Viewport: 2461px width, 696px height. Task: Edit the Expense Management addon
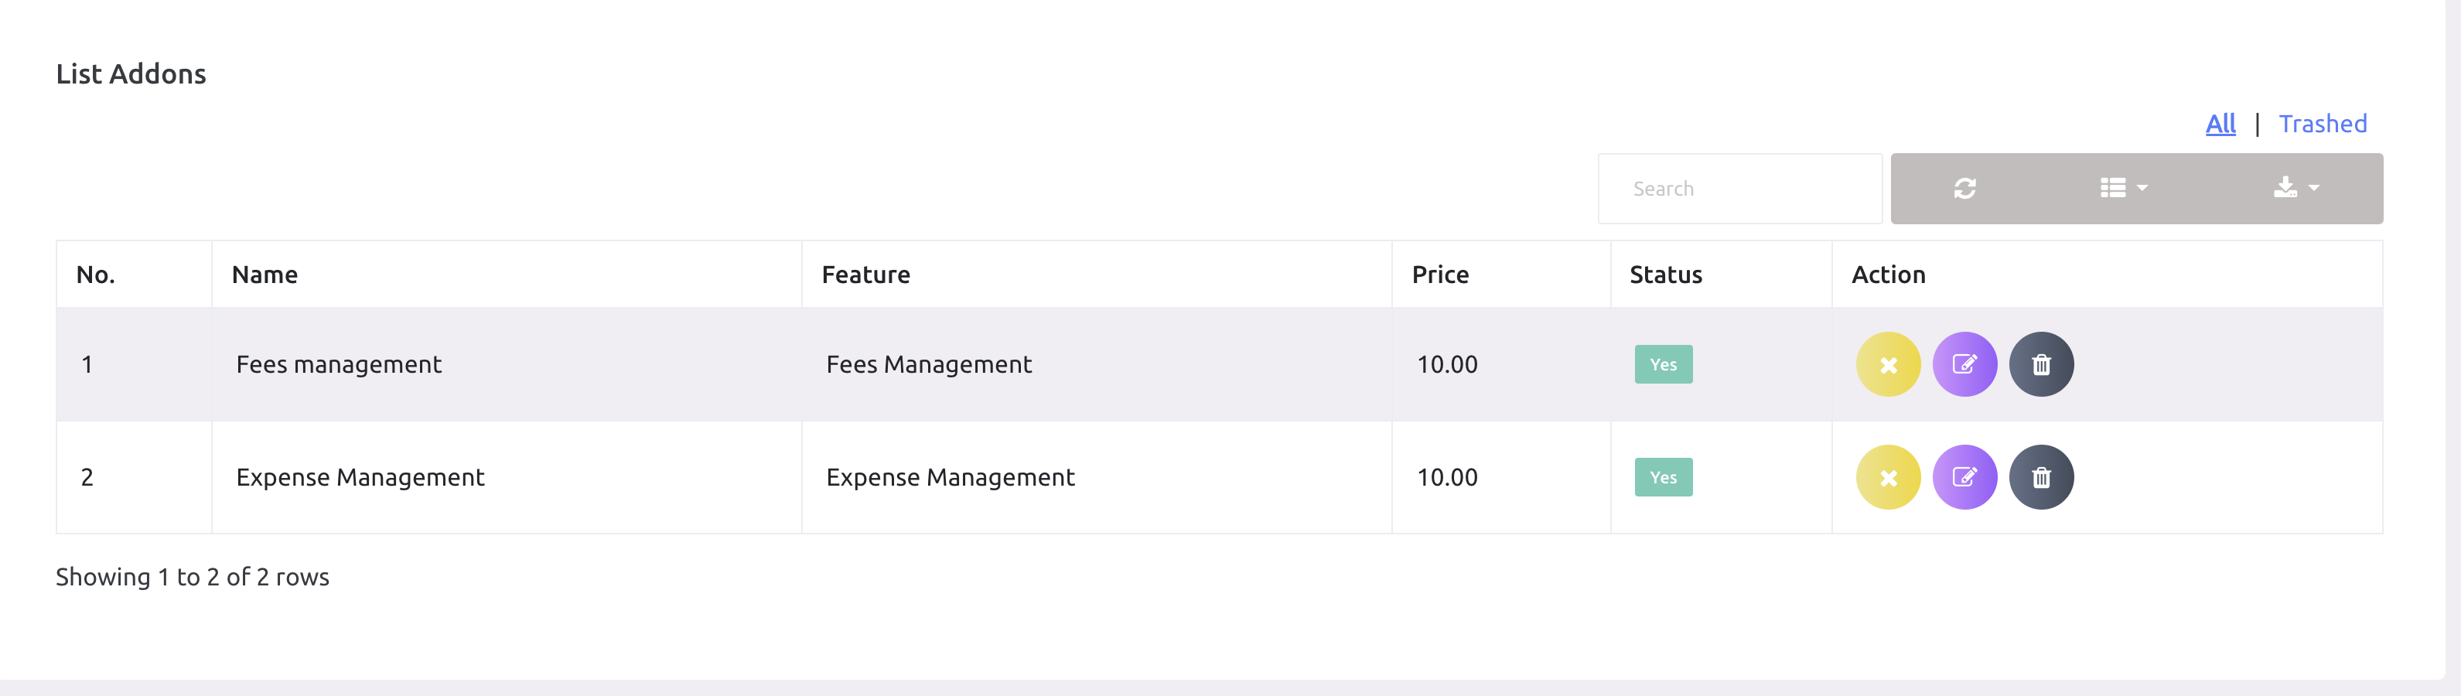click(x=1964, y=477)
